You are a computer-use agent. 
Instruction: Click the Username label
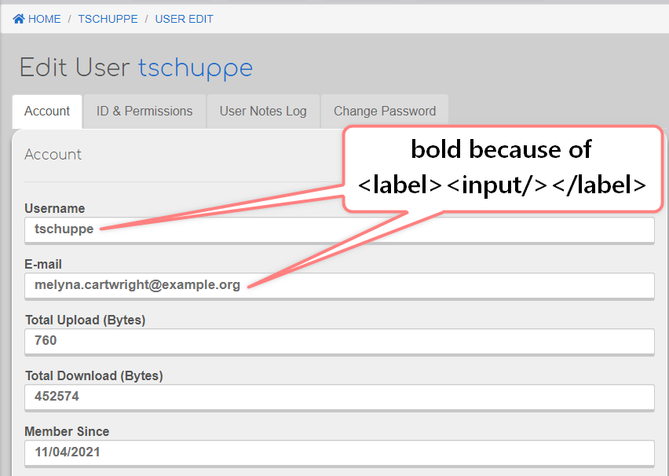(x=55, y=208)
